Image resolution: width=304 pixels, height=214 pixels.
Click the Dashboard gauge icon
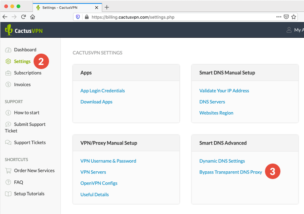[x=8, y=50]
